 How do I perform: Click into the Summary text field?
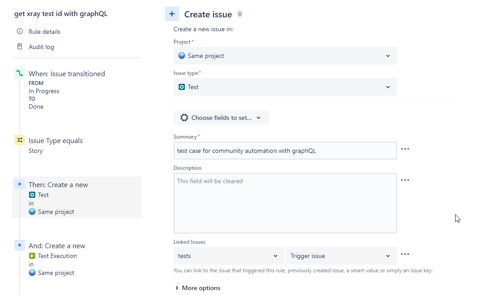(x=285, y=151)
